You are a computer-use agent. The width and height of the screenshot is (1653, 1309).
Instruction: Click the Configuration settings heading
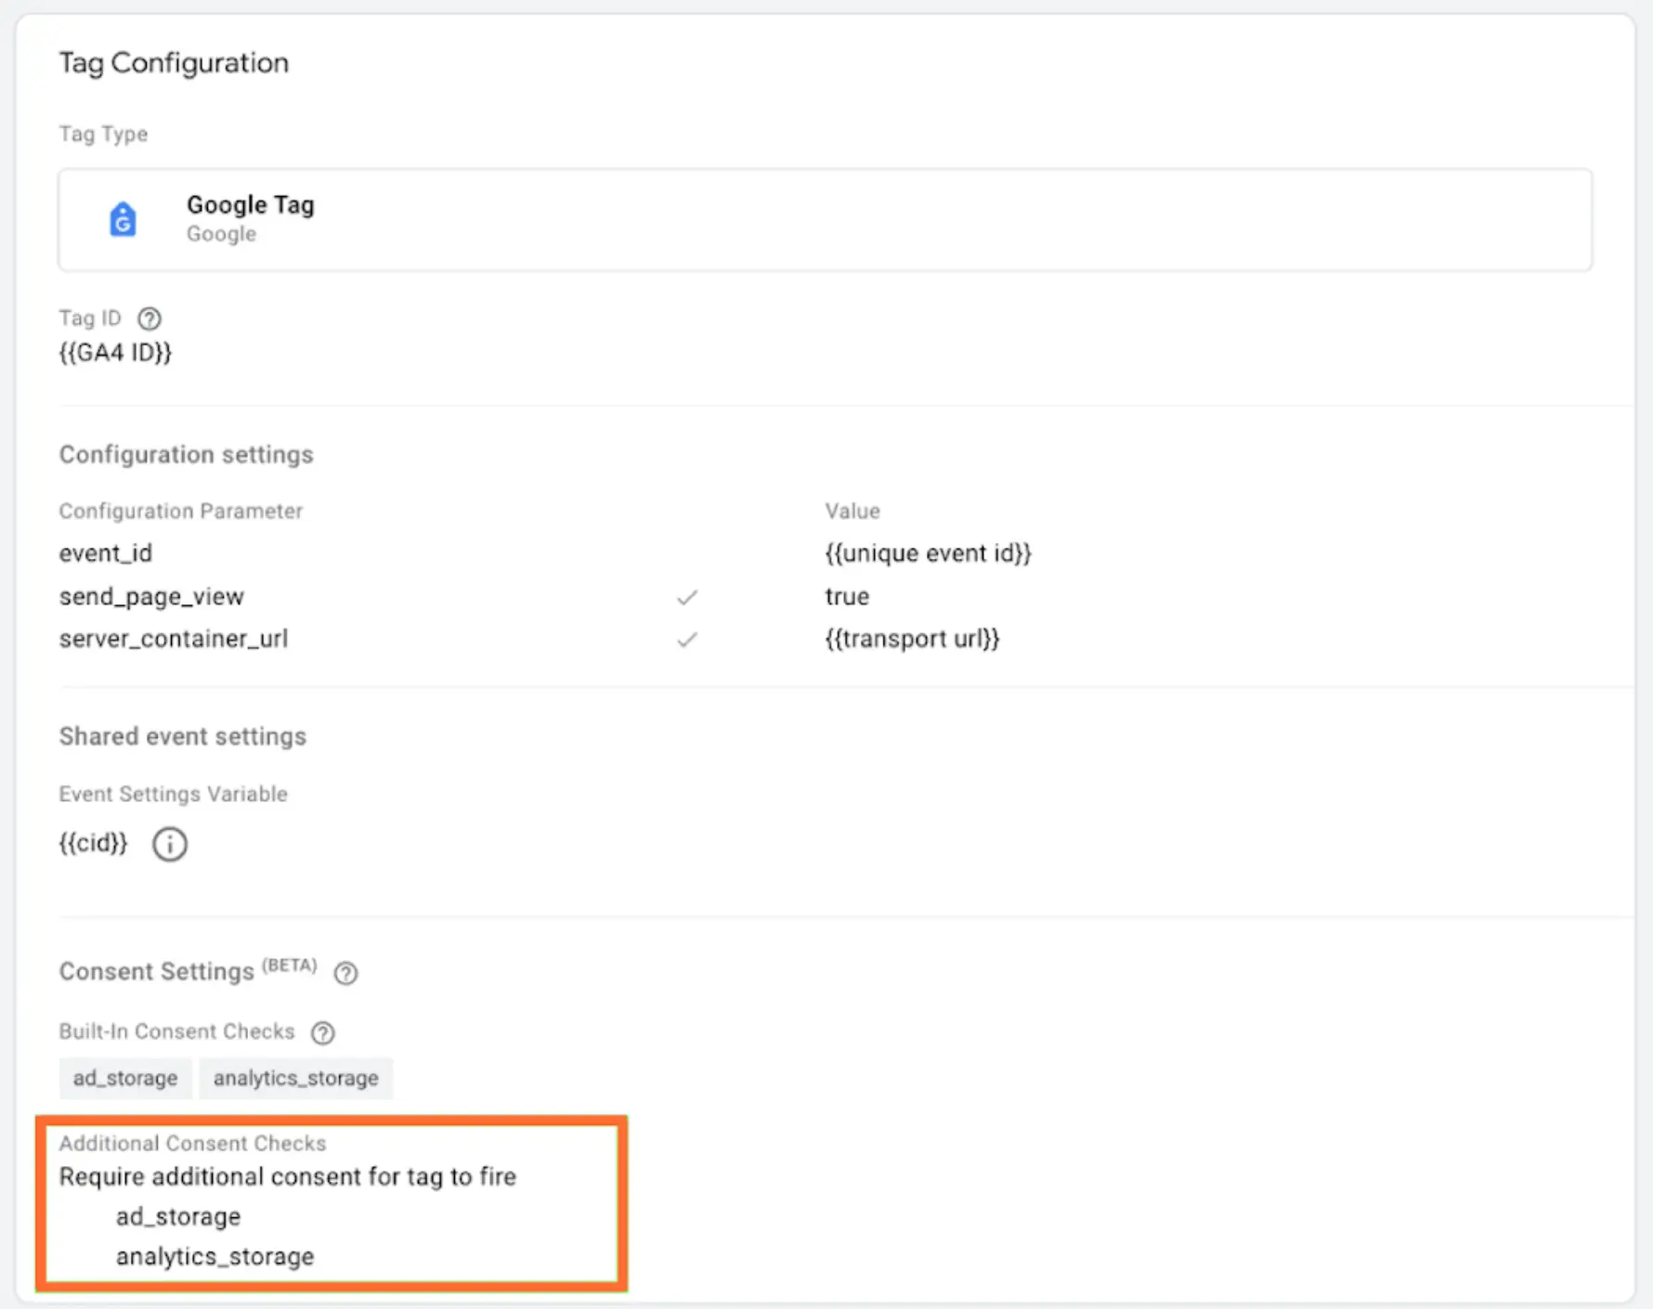[187, 455]
